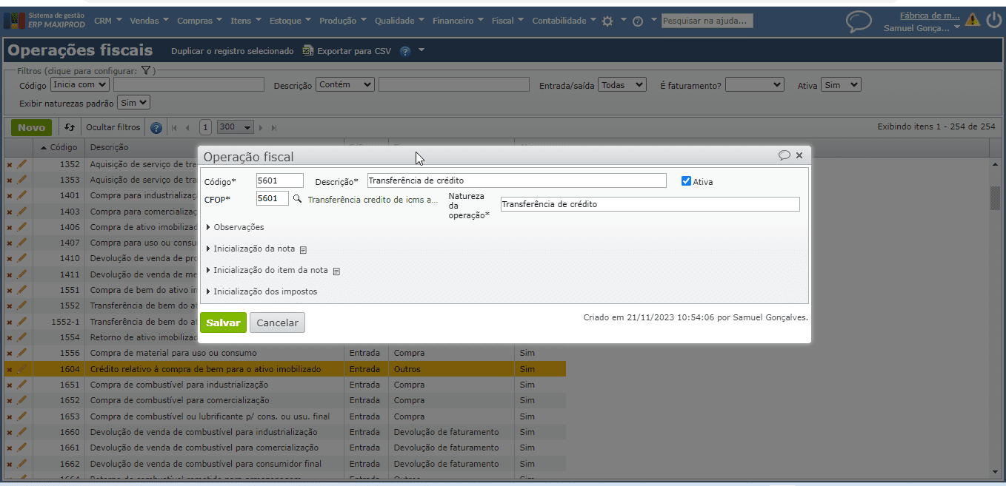Open the Estoque menu

[x=290, y=21]
